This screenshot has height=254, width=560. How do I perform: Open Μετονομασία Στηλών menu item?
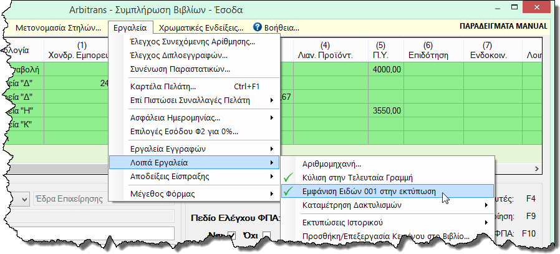[59, 28]
